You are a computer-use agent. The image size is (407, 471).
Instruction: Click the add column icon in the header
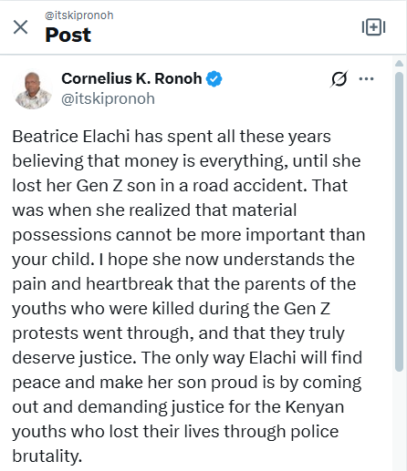tap(373, 27)
